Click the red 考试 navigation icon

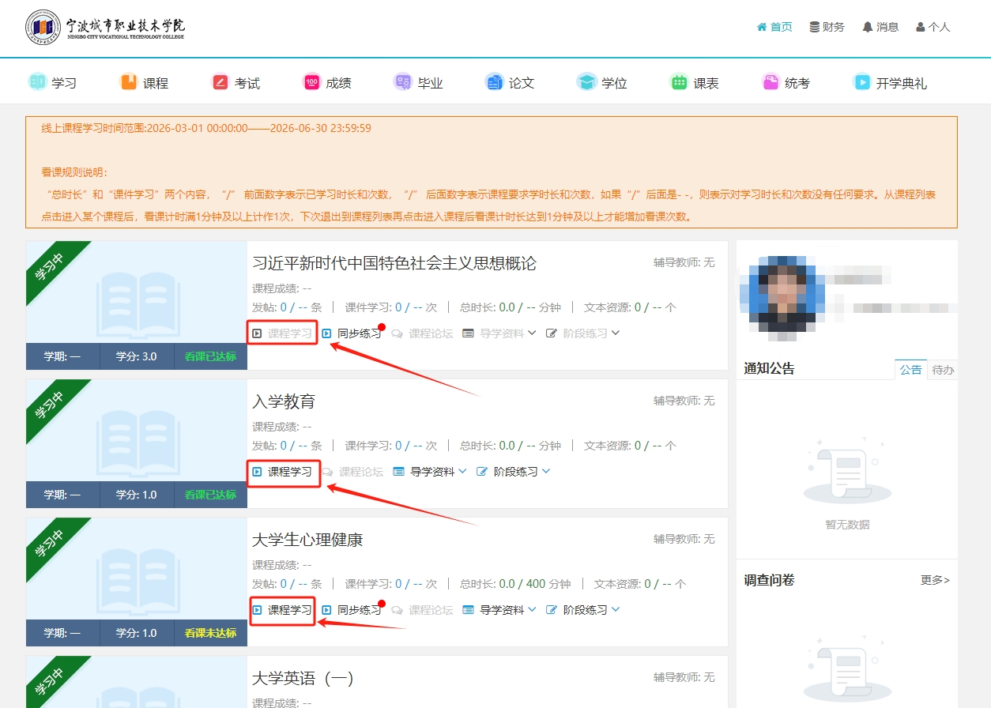220,81
